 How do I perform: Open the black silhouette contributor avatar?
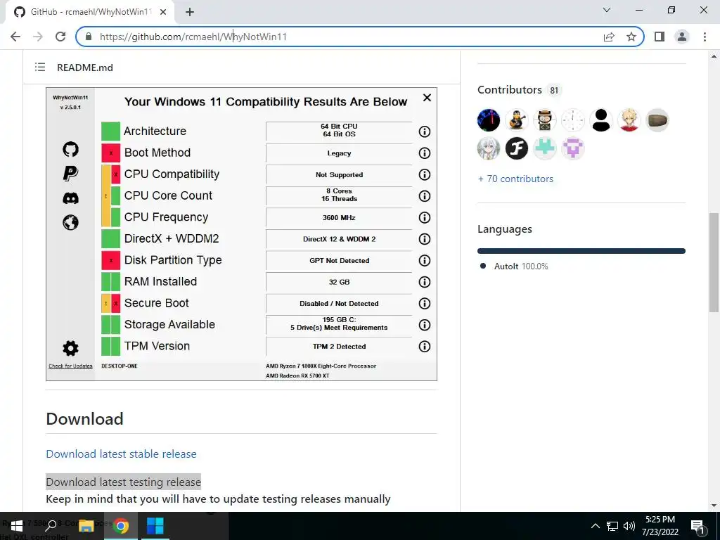click(x=601, y=120)
